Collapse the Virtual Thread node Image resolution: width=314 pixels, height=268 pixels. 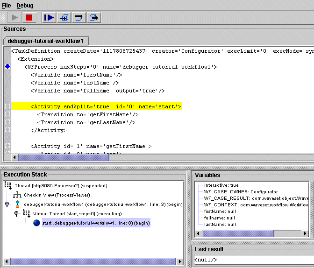click(x=16, y=213)
